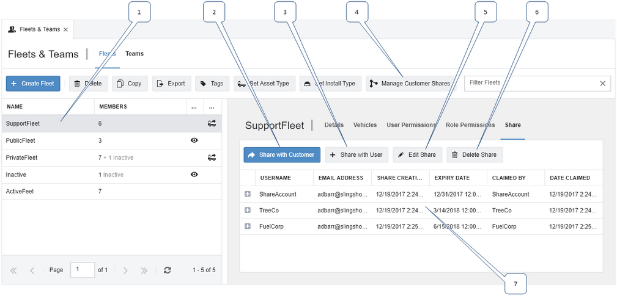
Task: Delete the selected fleet
Action: tap(88, 84)
